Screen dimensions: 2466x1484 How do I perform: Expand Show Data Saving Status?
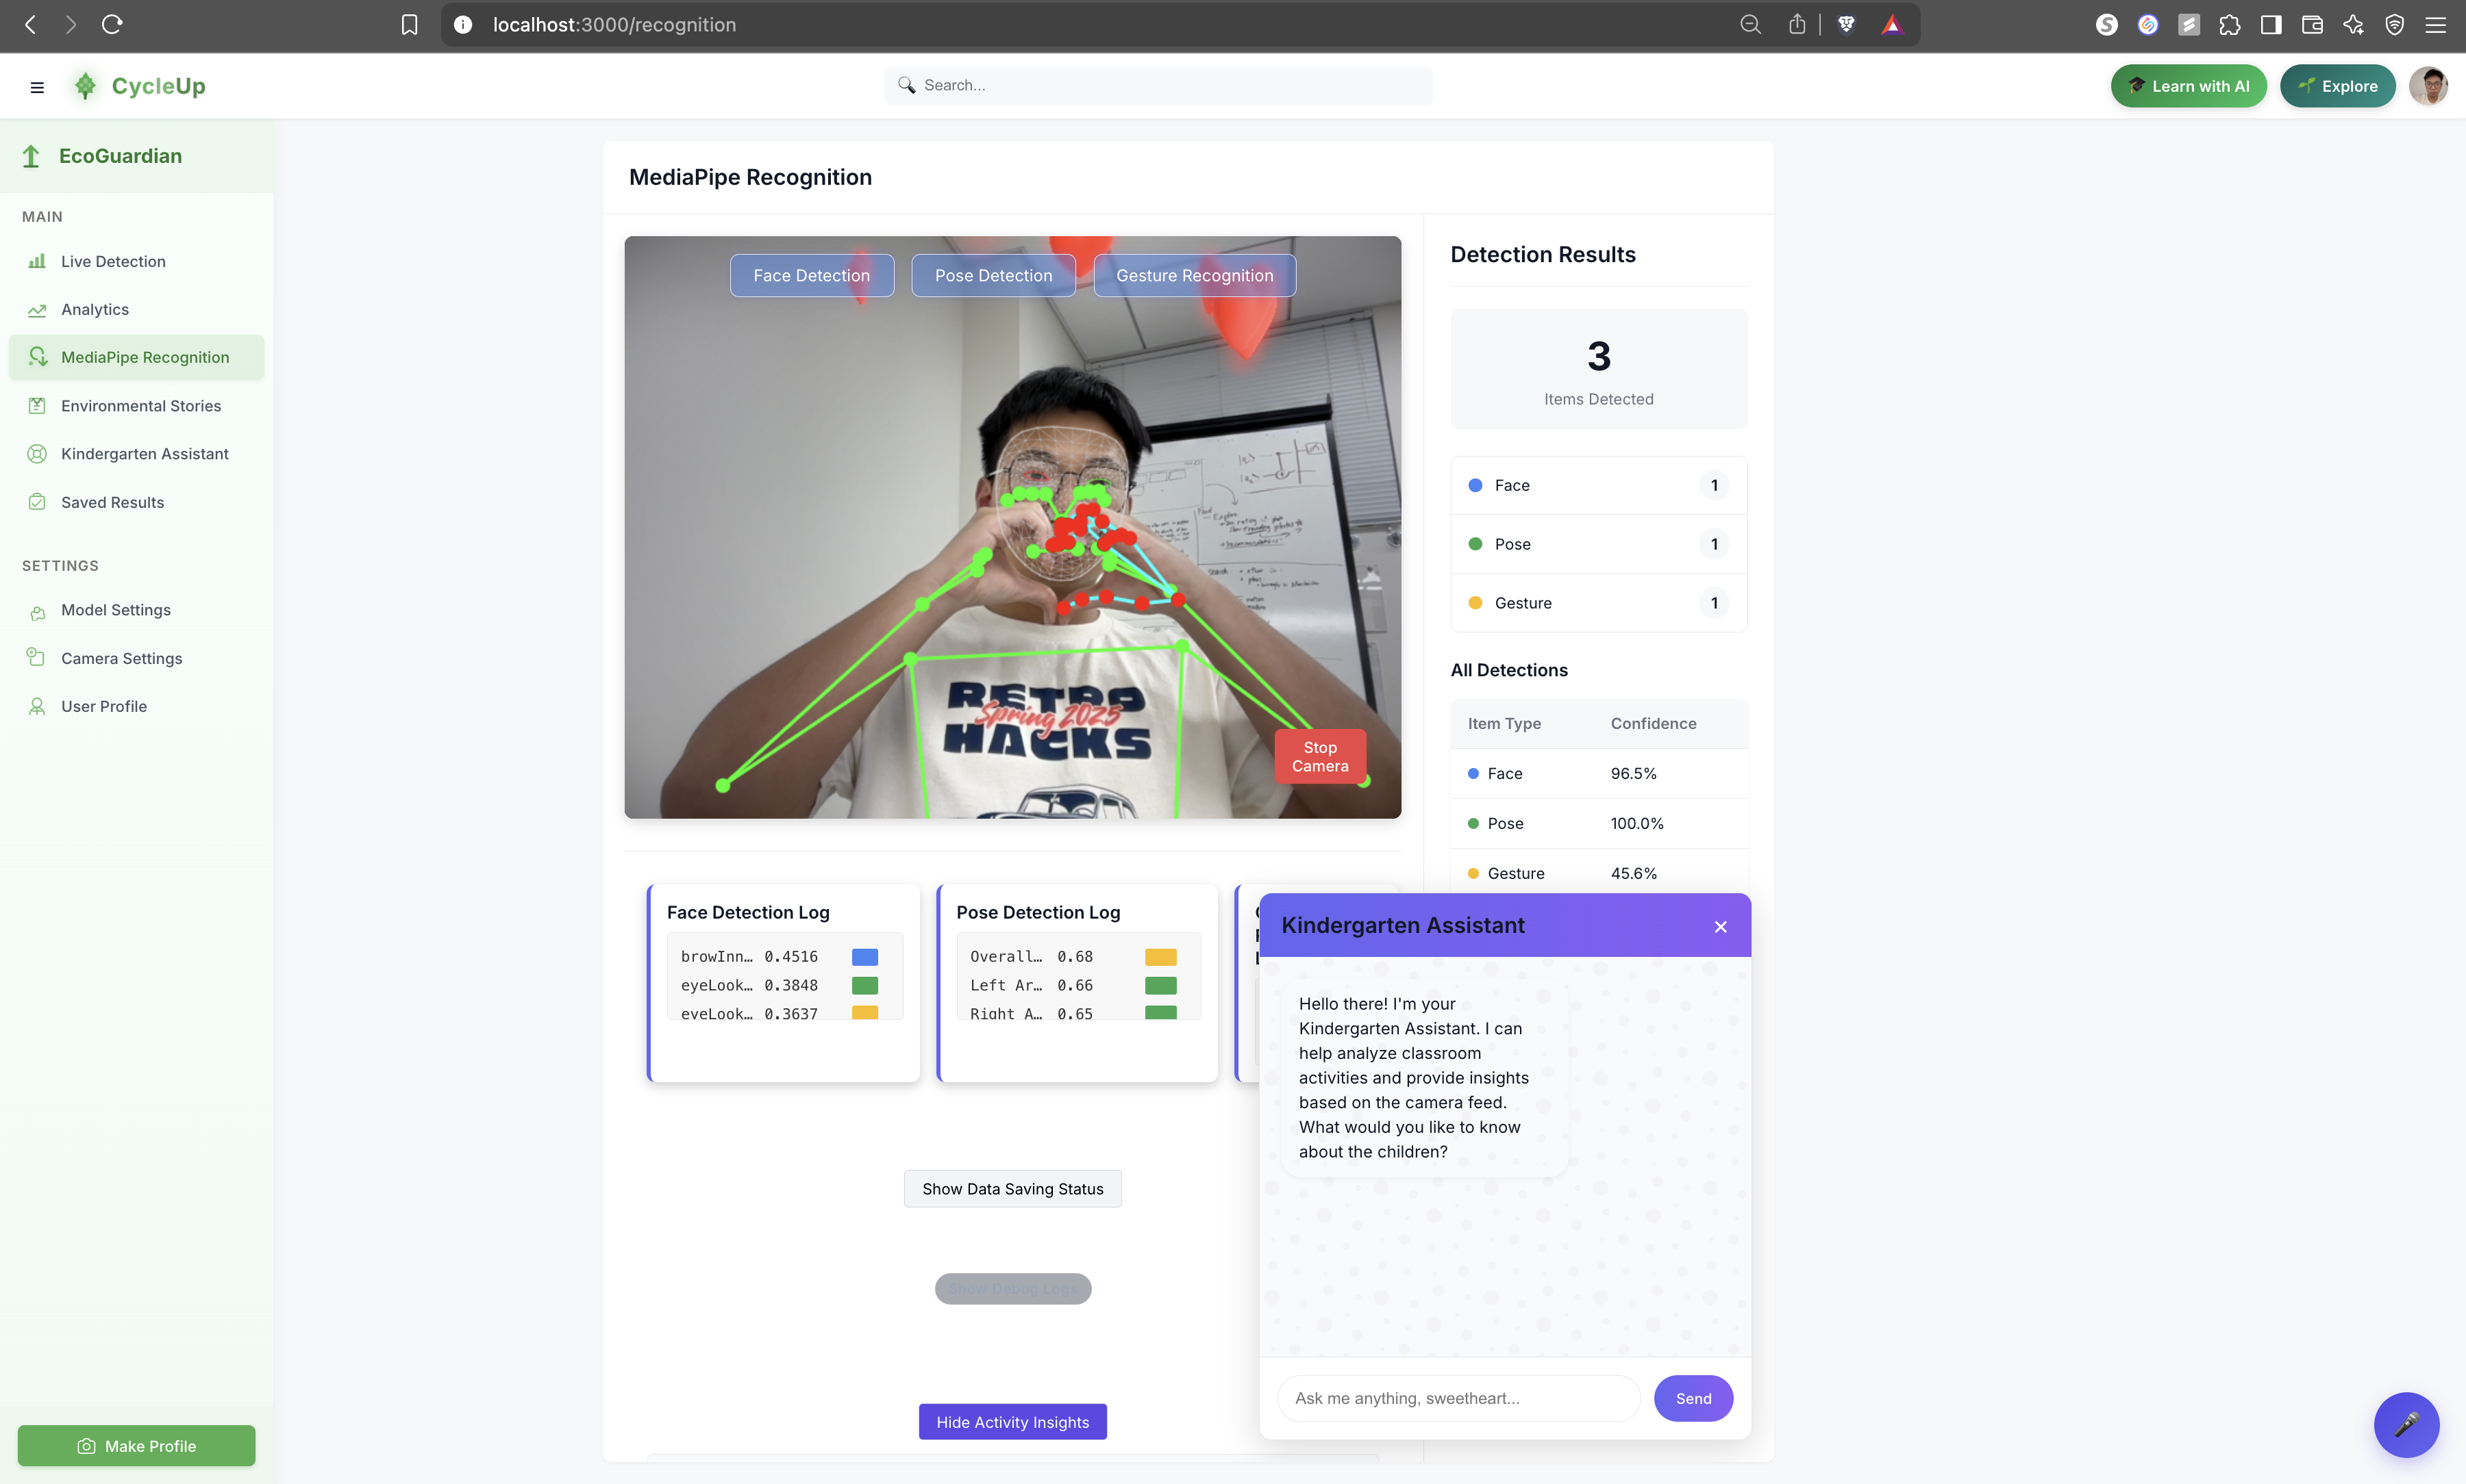(x=1012, y=1188)
